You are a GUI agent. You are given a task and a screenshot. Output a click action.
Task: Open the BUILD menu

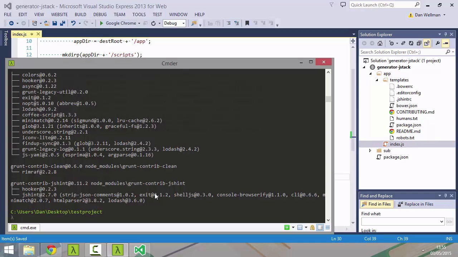(80, 15)
